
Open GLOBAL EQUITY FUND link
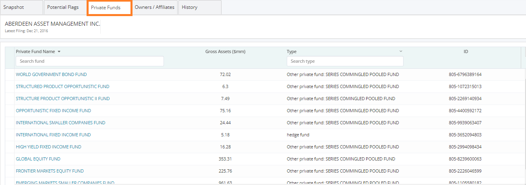point(38,159)
